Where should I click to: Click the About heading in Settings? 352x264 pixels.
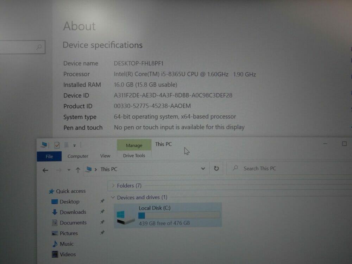click(x=79, y=26)
